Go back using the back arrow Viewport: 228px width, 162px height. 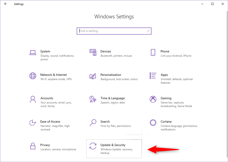[5, 4]
